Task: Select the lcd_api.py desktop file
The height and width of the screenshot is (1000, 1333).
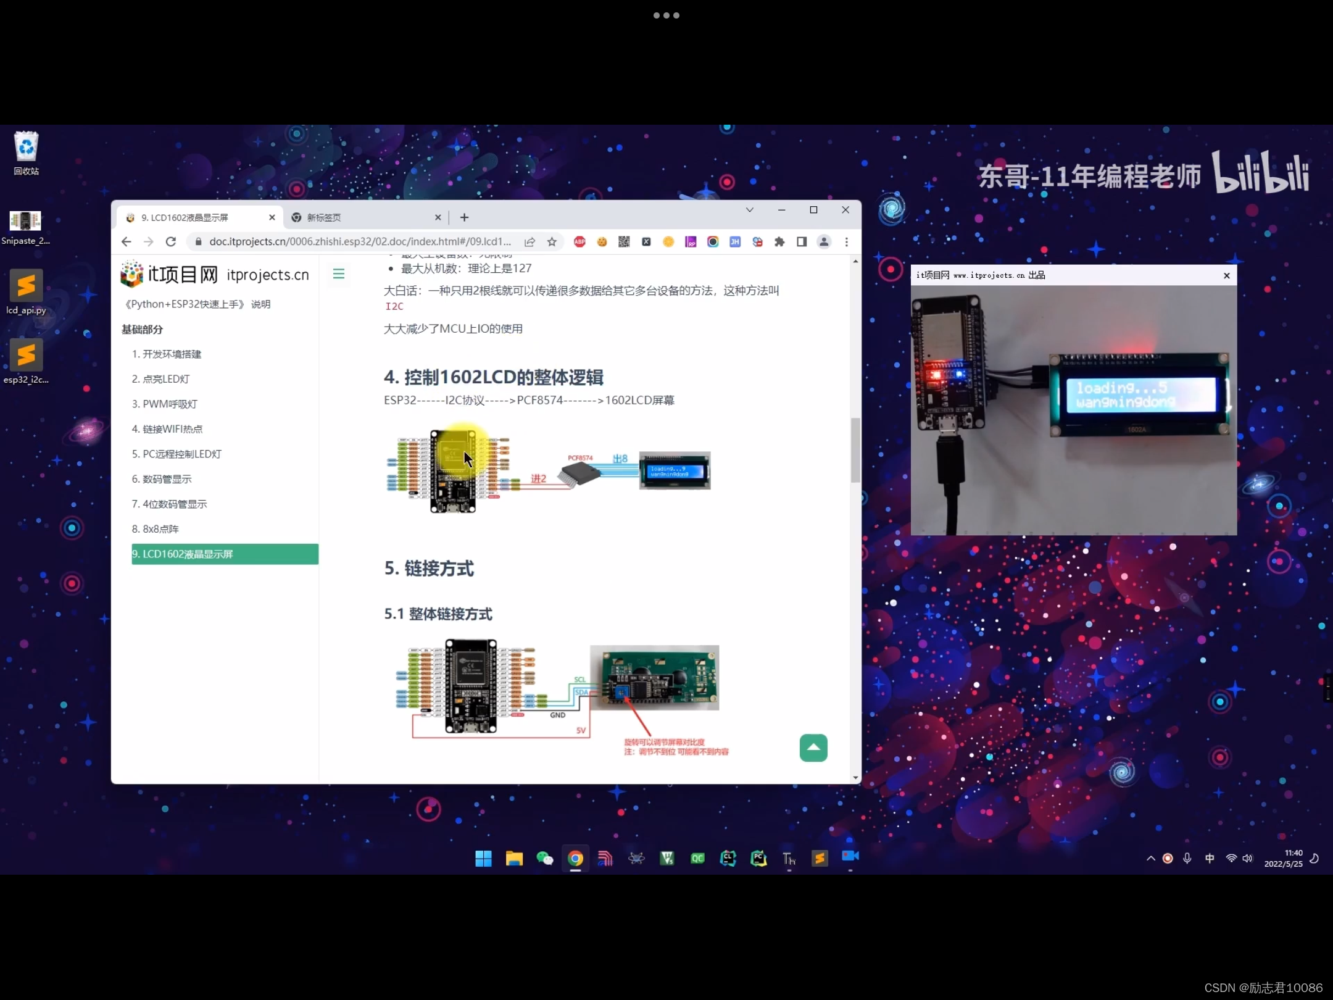Action: click(26, 293)
